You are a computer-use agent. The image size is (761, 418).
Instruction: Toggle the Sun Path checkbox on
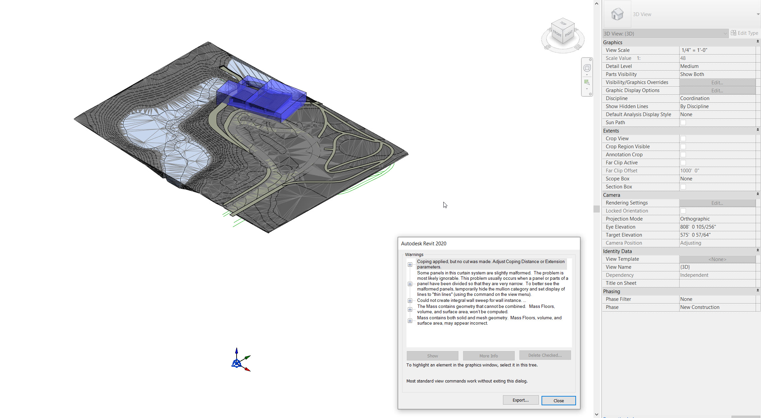(683, 122)
